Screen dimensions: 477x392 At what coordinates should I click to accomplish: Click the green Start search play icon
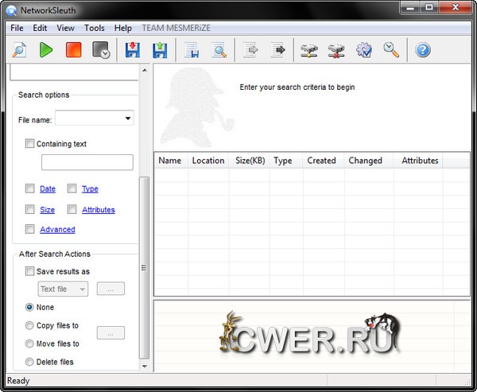[x=46, y=50]
